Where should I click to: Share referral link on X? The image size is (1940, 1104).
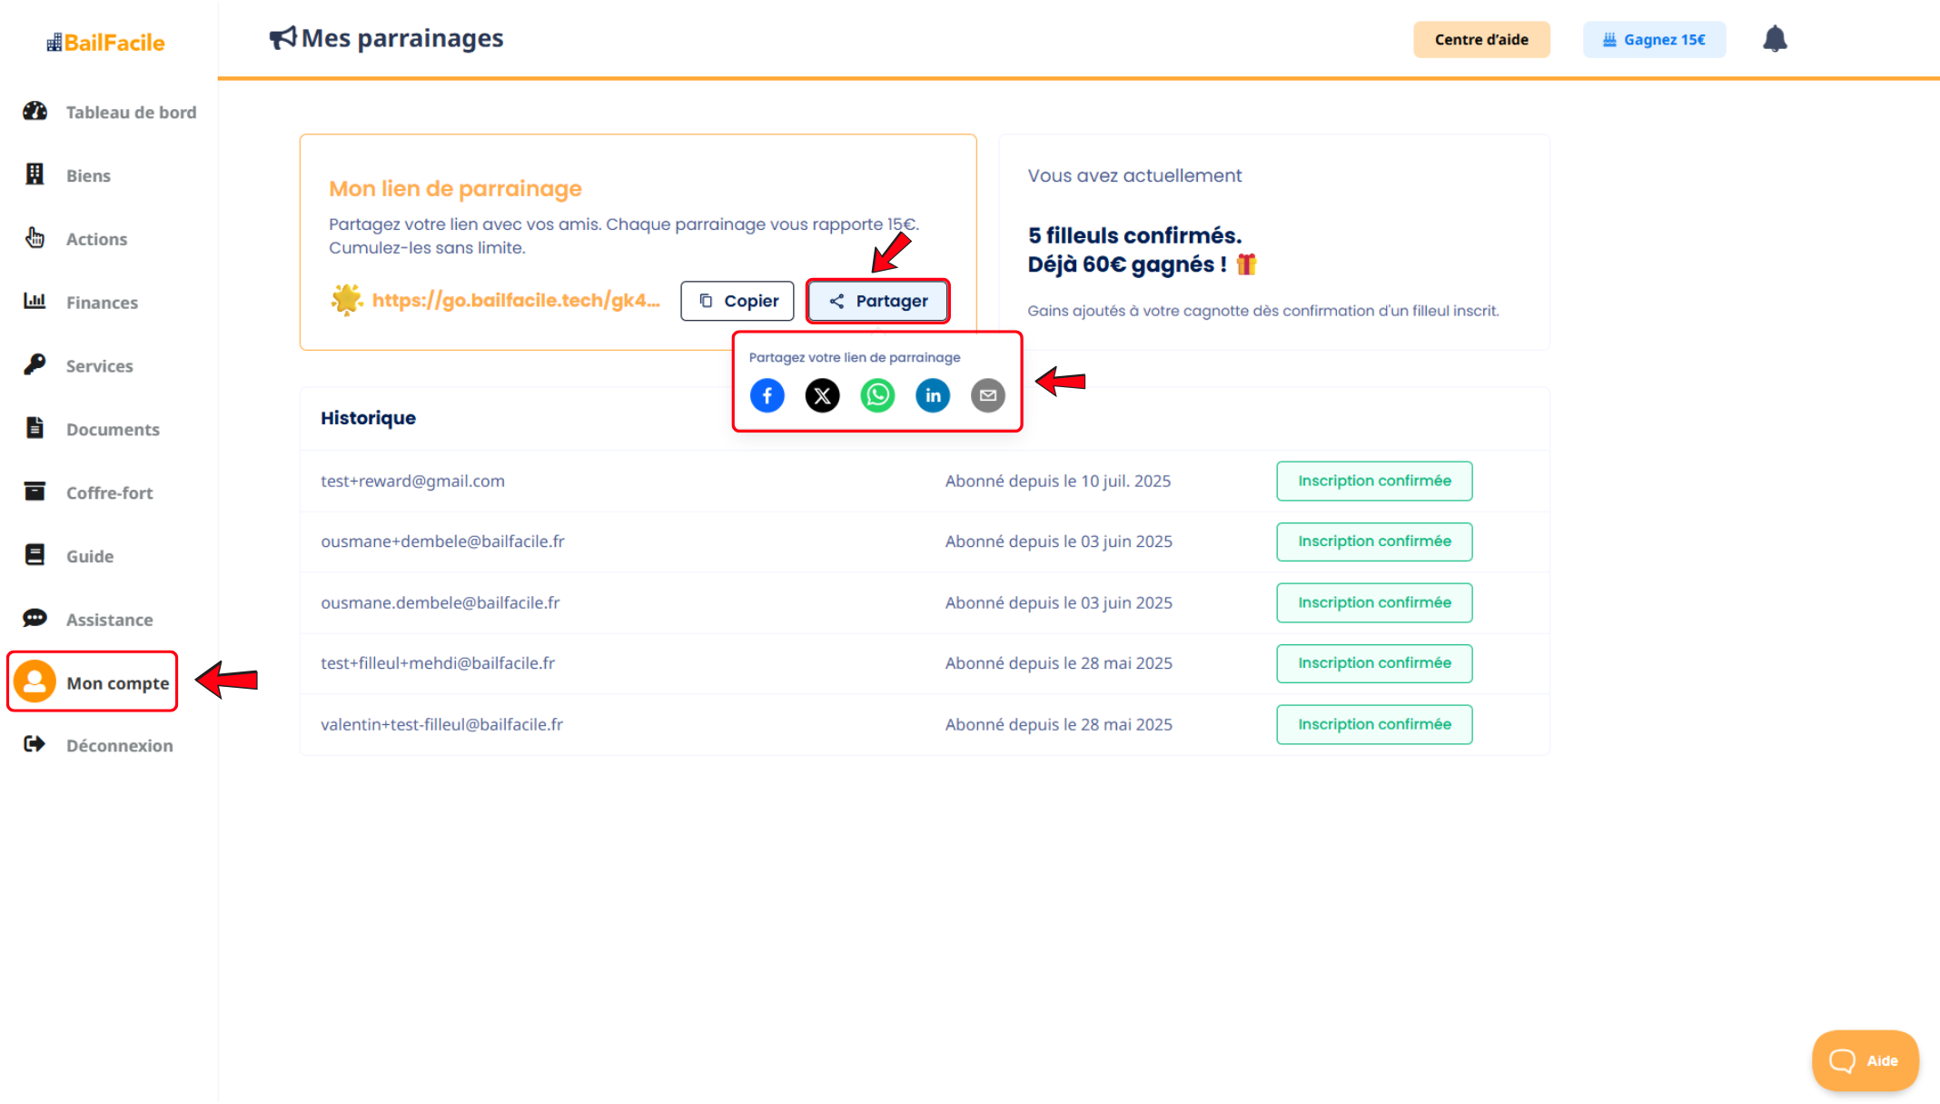[822, 395]
